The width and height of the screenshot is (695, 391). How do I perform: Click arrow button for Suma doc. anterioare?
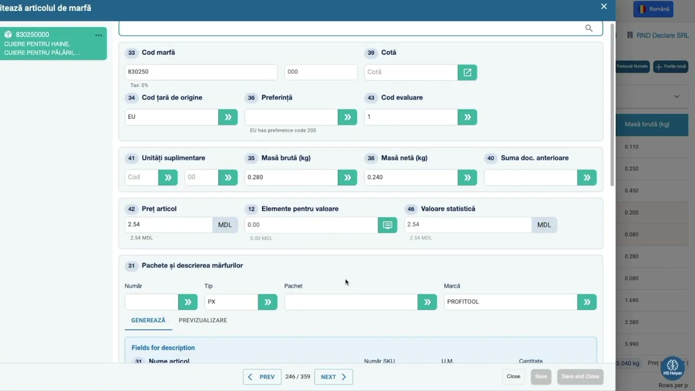(586, 178)
